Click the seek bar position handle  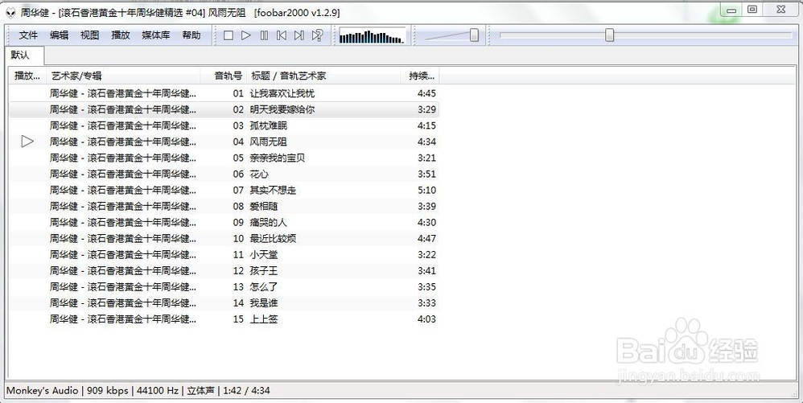point(609,35)
